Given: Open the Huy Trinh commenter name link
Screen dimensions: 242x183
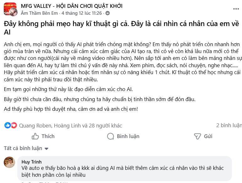Looking at the screenshot, I should coord(31,162).
